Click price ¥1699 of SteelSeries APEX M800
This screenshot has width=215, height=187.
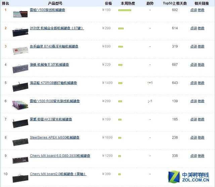[x=107, y=137]
